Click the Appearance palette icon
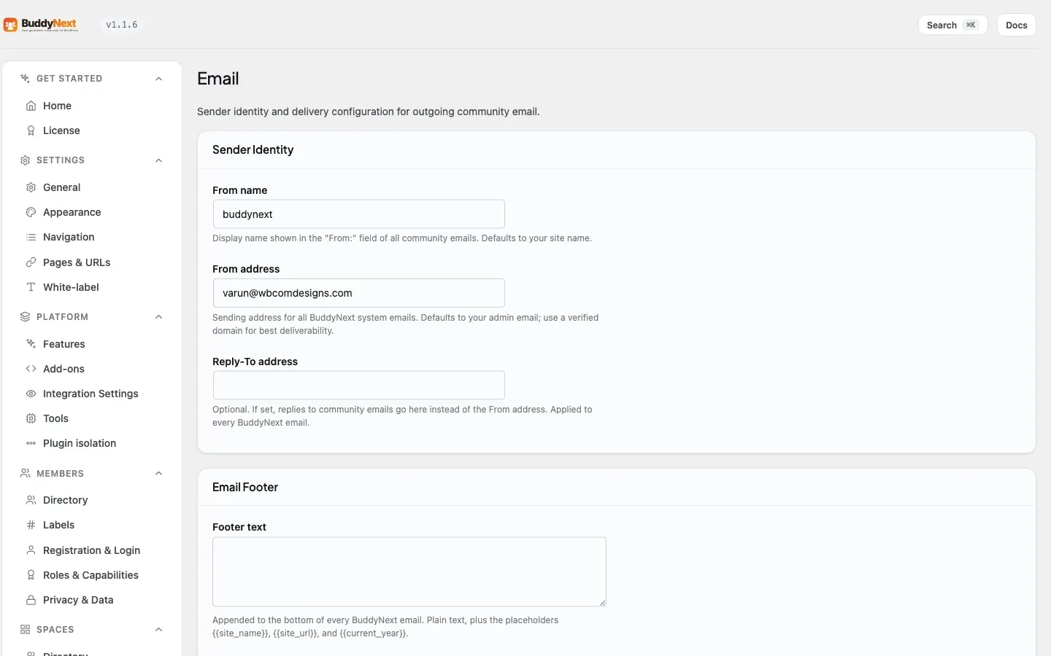This screenshot has width=1051, height=656. 31,212
